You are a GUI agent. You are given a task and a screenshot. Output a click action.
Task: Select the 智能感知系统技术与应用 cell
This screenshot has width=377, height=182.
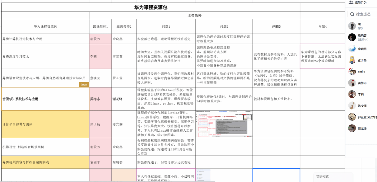[x=45, y=99]
